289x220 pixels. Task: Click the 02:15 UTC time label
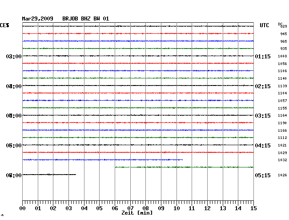click(263, 86)
